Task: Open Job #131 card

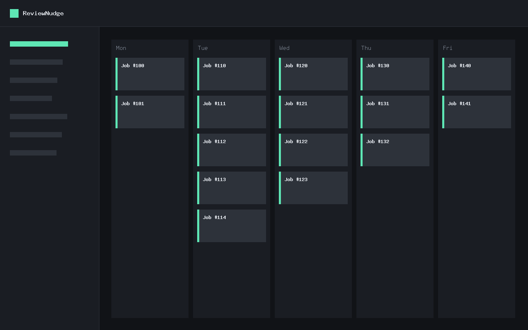Action: 395,112
